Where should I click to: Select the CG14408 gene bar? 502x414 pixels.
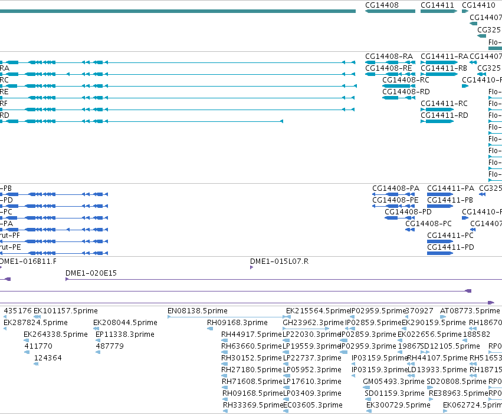[x=390, y=11]
